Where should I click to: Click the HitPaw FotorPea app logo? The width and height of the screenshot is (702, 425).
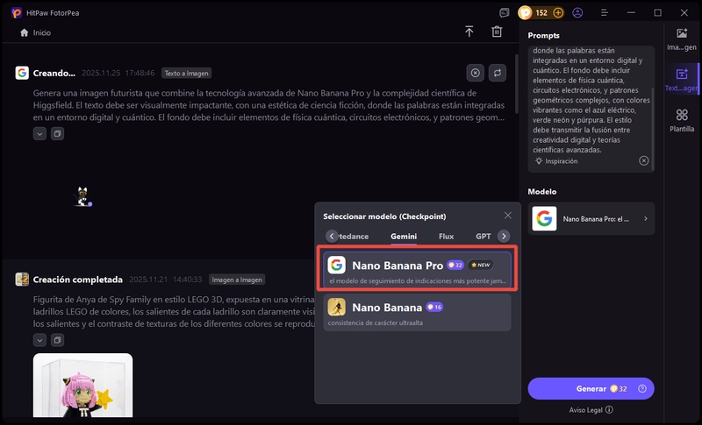[x=17, y=13]
